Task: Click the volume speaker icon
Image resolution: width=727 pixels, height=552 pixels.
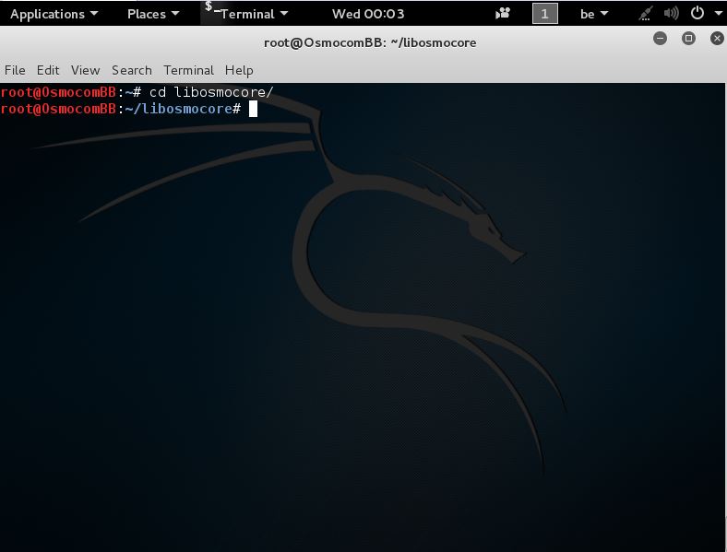Action: (671, 14)
